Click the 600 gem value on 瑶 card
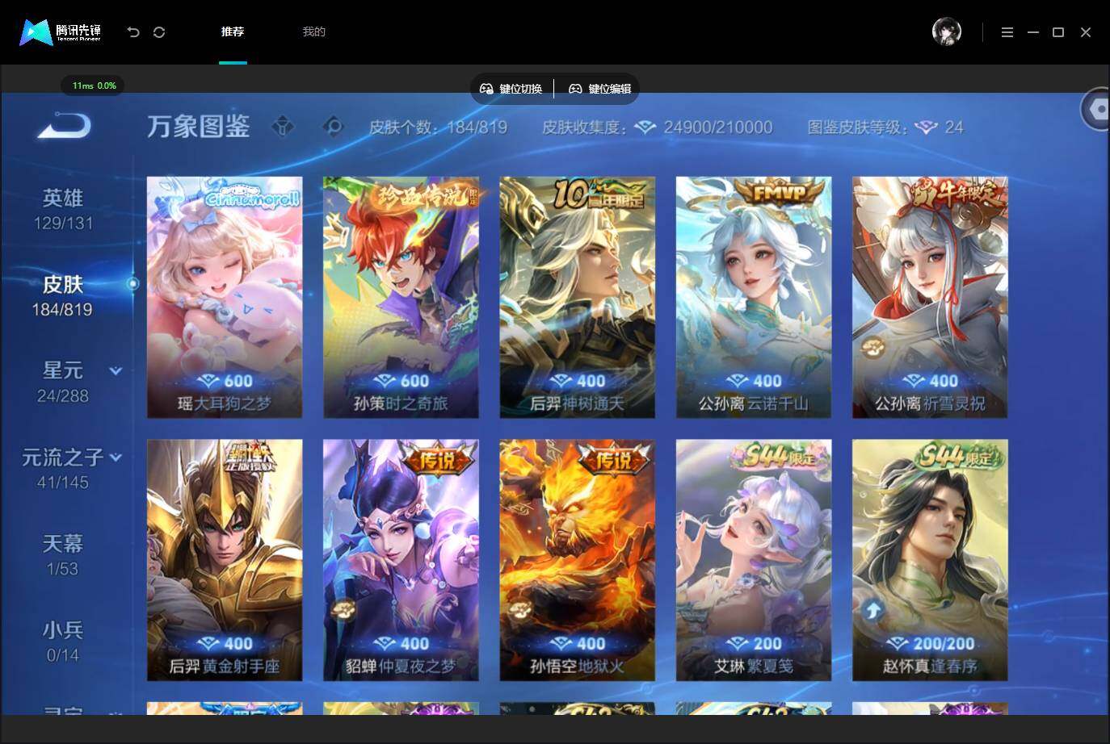Viewport: 1110px width, 744px height. [x=238, y=381]
